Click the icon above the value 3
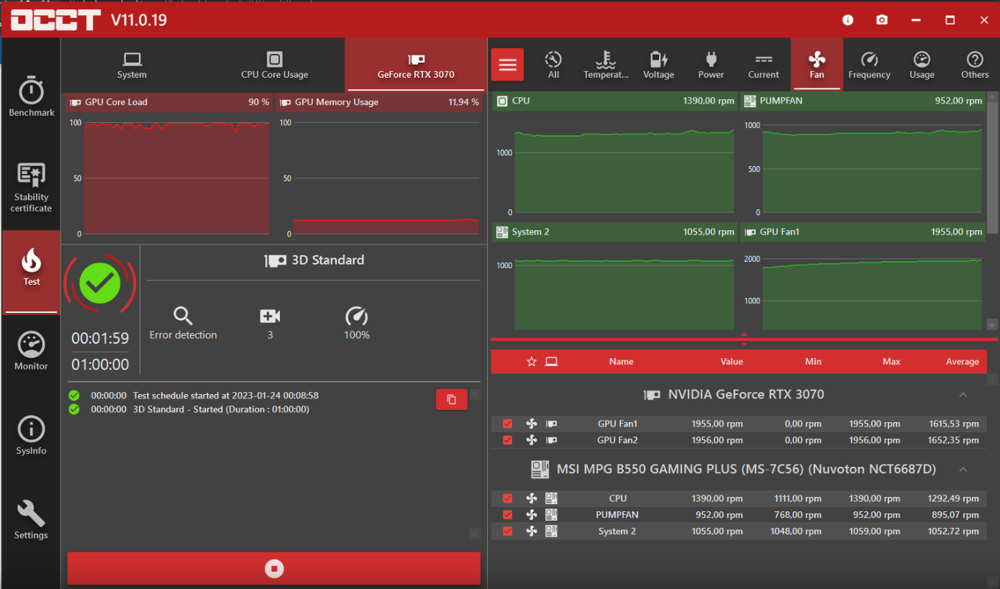Image resolution: width=1000 pixels, height=589 pixels. coord(270,316)
